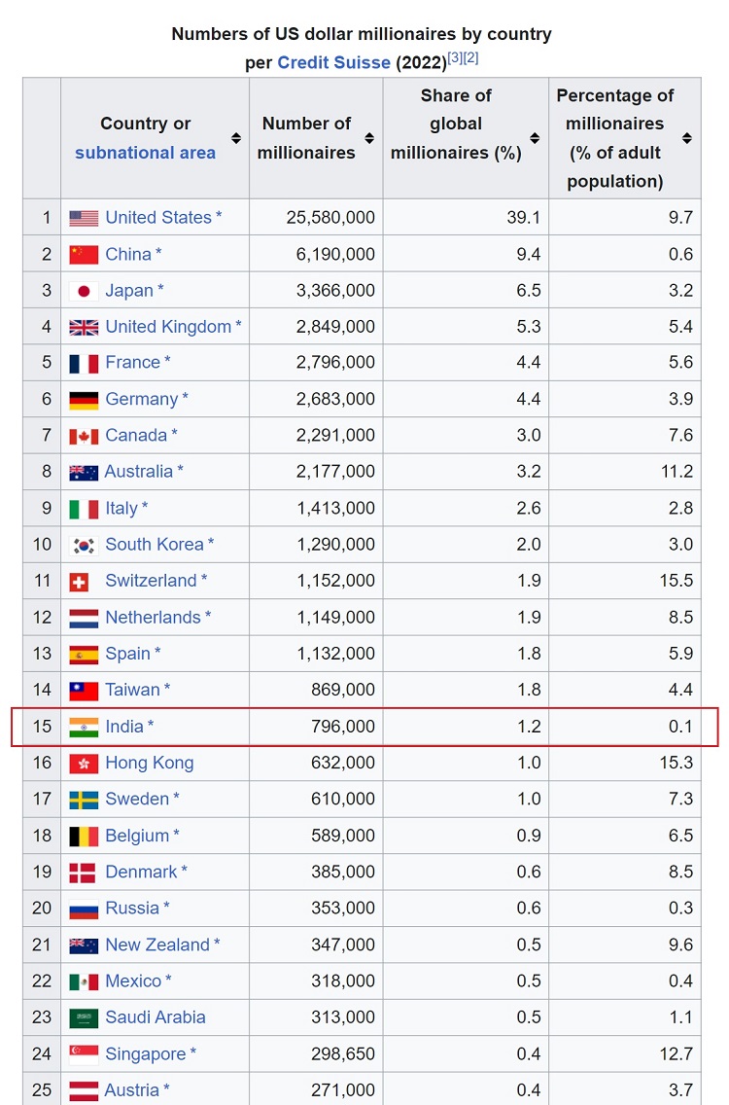The image size is (729, 1105).
Task: Follow the Japan country link
Action: click(x=129, y=290)
